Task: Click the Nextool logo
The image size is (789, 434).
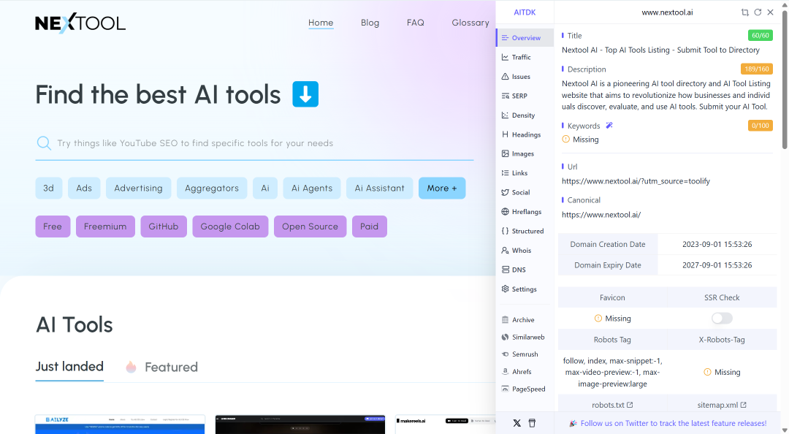Action: 80,23
